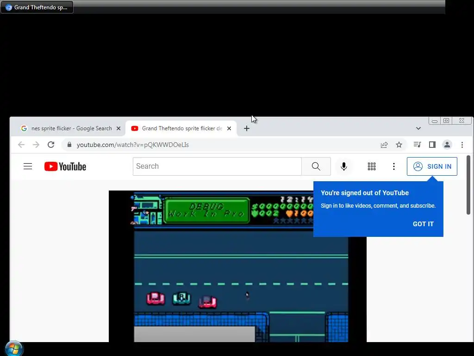Open the Windows Start orb
474x356 pixels.
pyautogui.click(x=13, y=349)
